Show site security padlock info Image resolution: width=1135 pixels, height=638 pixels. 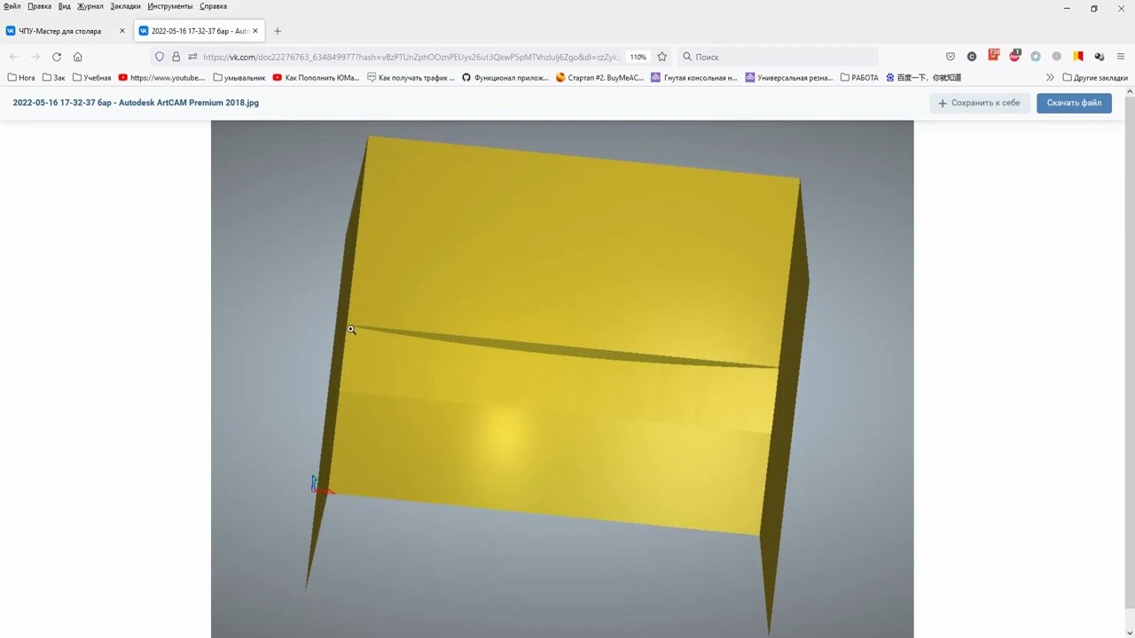[x=176, y=57]
